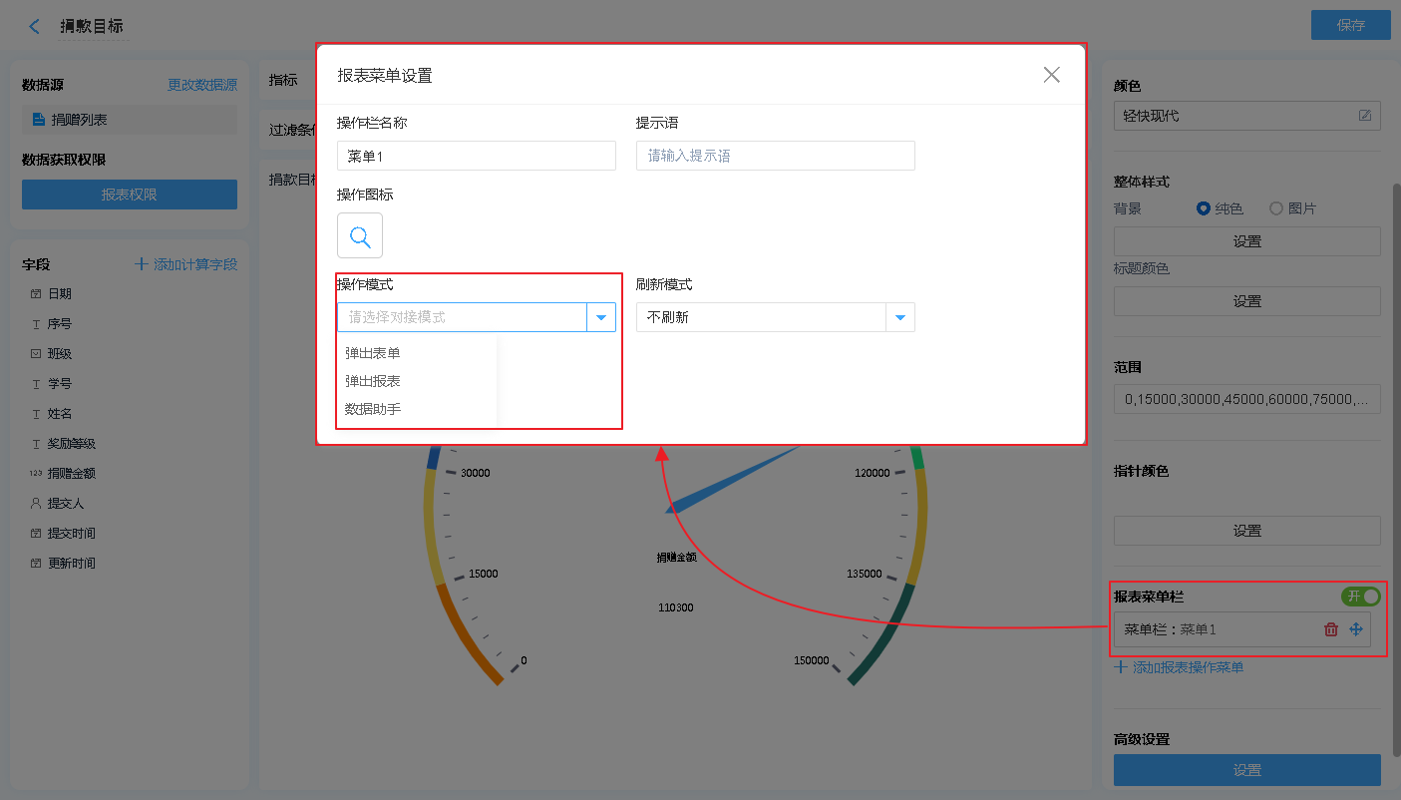Image resolution: width=1401 pixels, height=800 pixels.
Task: Close the 报表菜单设置 dialog
Action: pos(1051,75)
